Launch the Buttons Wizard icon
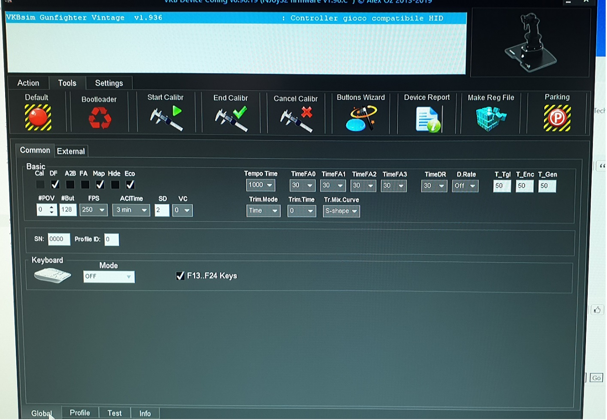 click(x=361, y=118)
